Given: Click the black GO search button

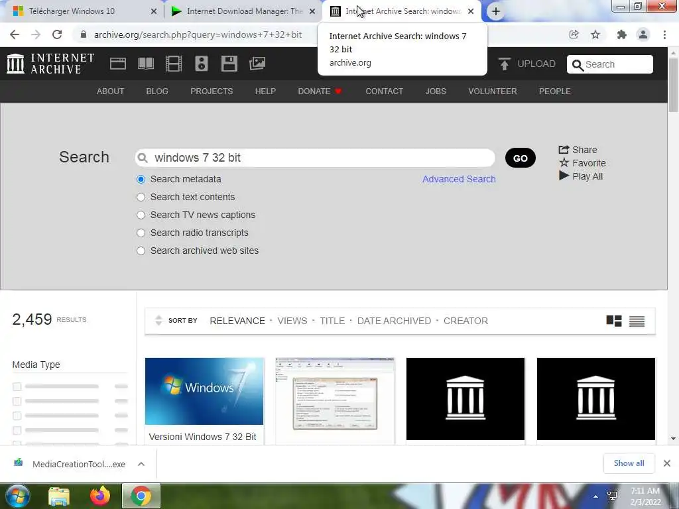Looking at the screenshot, I should pyautogui.click(x=520, y=158).
